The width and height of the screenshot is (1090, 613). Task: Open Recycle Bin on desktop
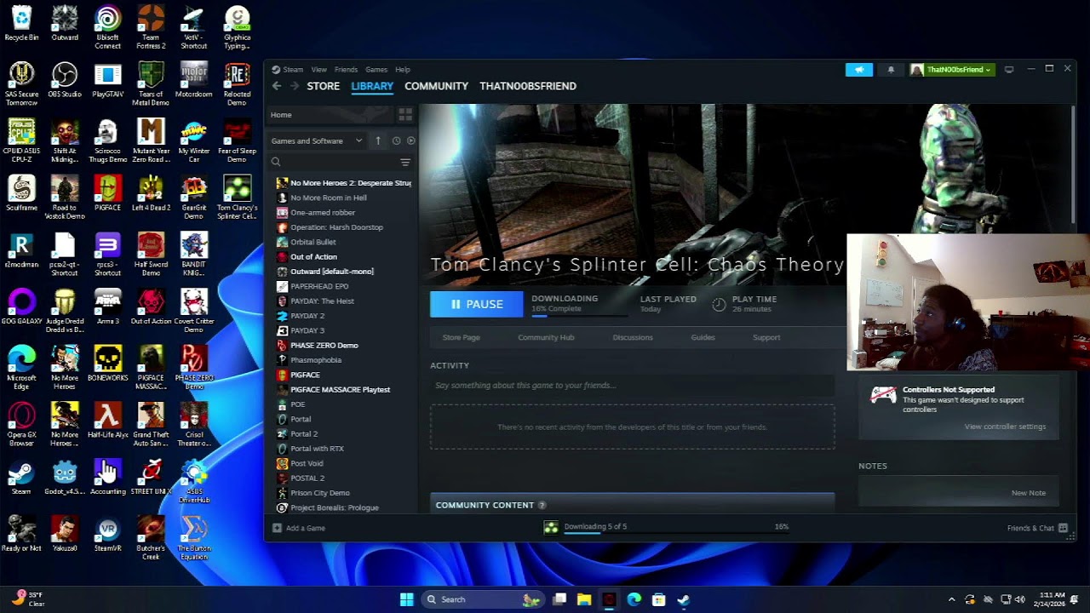(21, 24)
